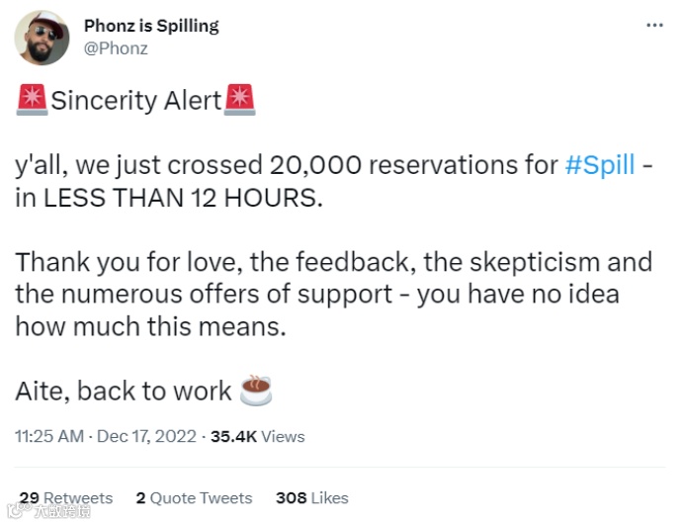The width and height of the screenshot is (684, 525).
Task: Show the 29 Retweets list
Action: [65, 497]
